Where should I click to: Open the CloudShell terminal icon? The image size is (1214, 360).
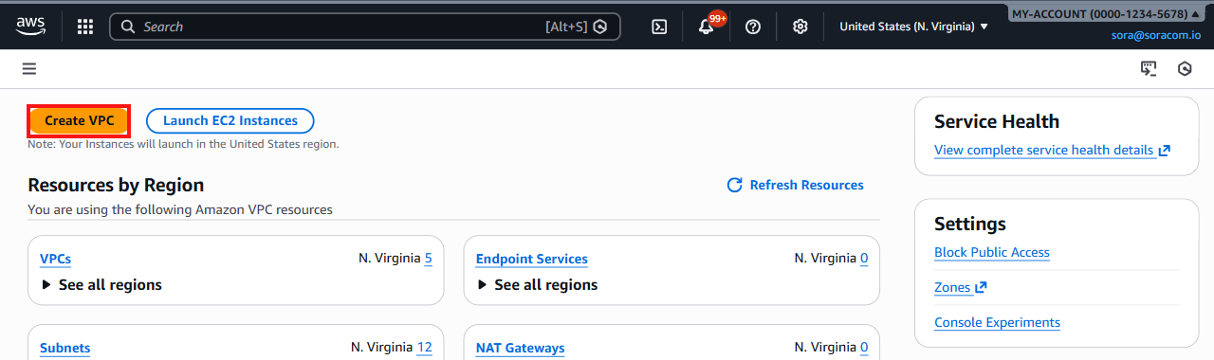tap(659, 27)
